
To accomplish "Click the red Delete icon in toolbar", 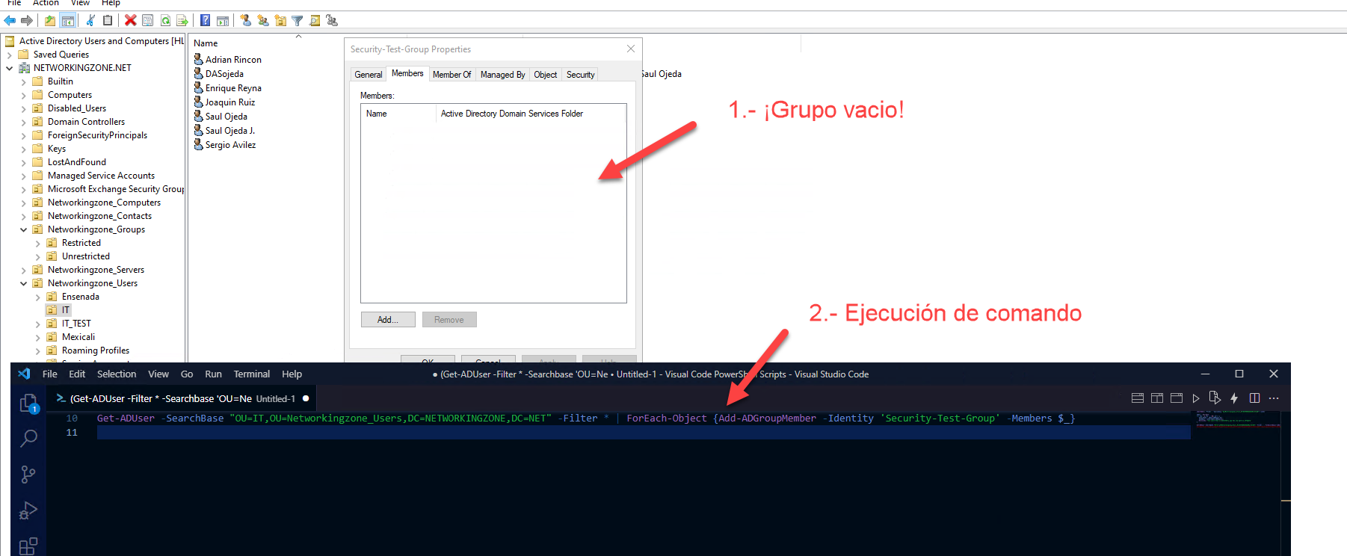I will [x=130, y=20].
